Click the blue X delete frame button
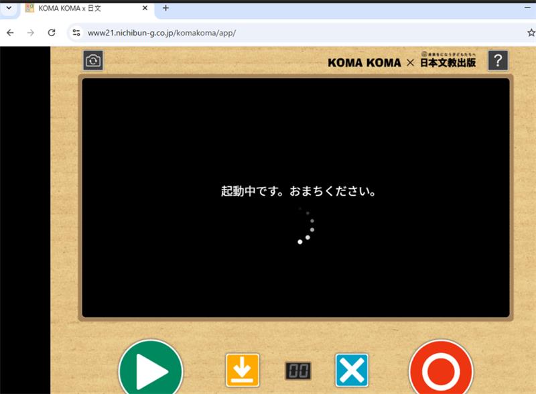The image size is (536, 394). (352, 371)
